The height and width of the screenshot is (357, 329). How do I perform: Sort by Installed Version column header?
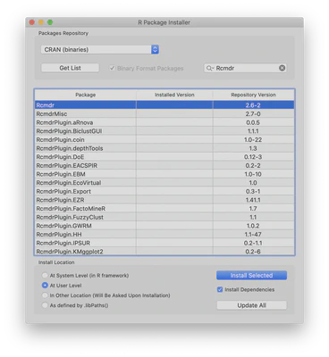(x=174, y=95)
